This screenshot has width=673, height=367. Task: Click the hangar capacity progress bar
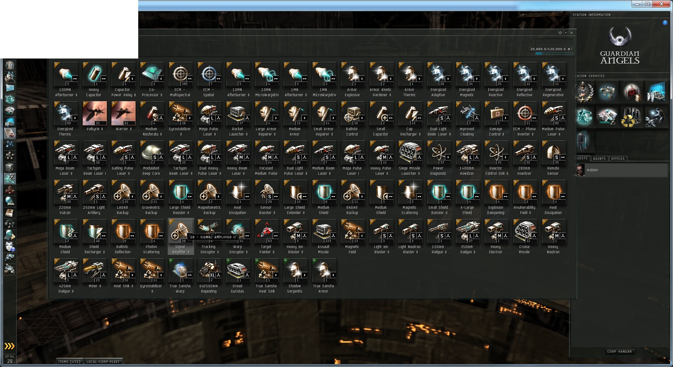pos(554,54)
